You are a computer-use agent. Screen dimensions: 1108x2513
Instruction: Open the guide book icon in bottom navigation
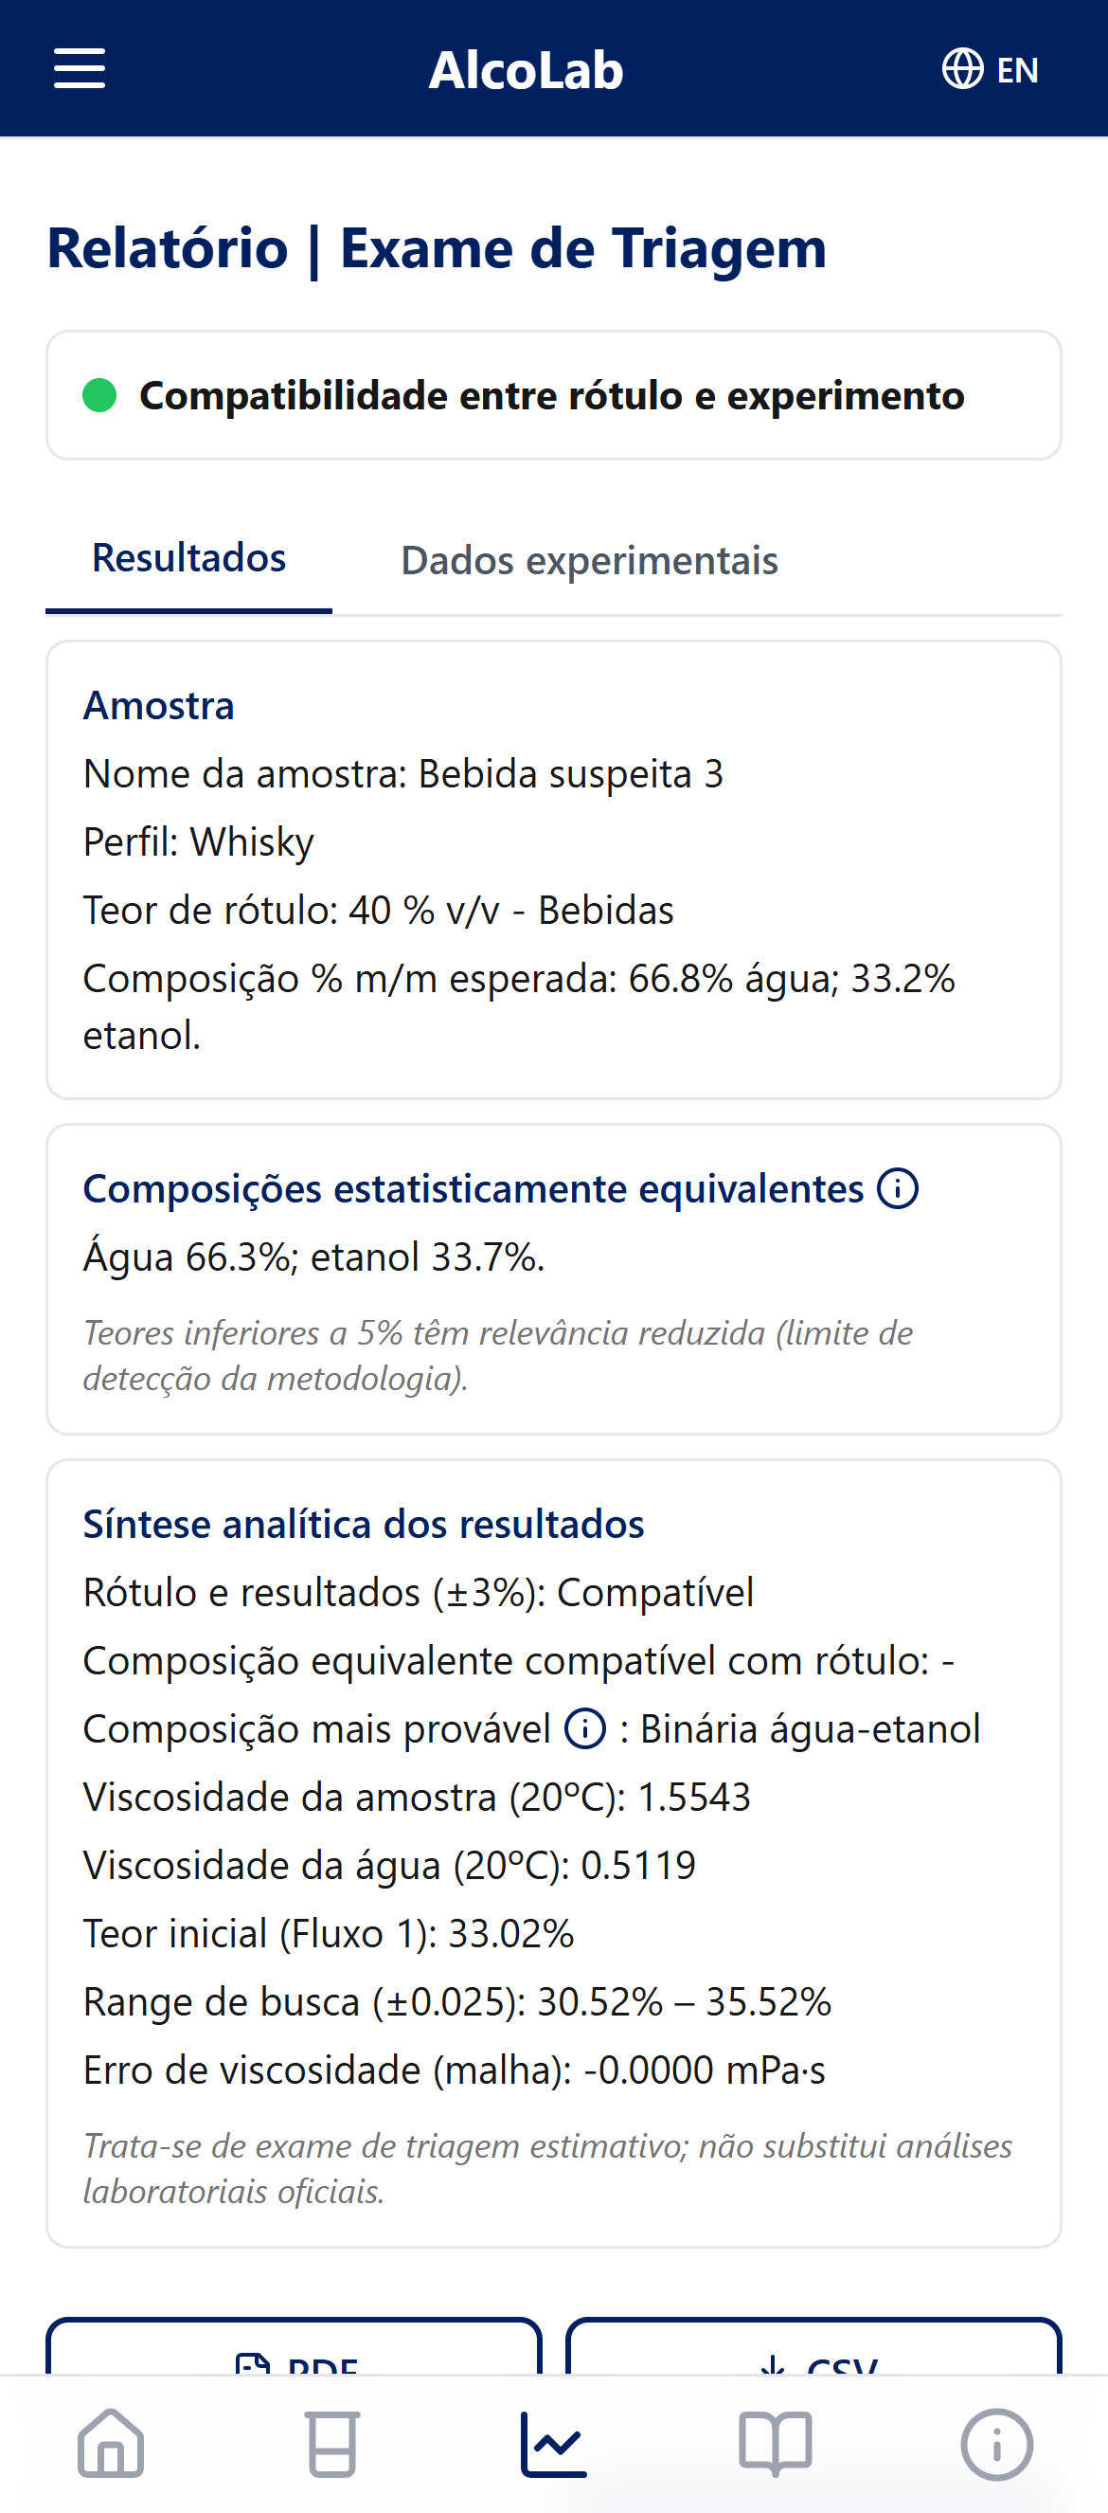(x=776, y=2444)
